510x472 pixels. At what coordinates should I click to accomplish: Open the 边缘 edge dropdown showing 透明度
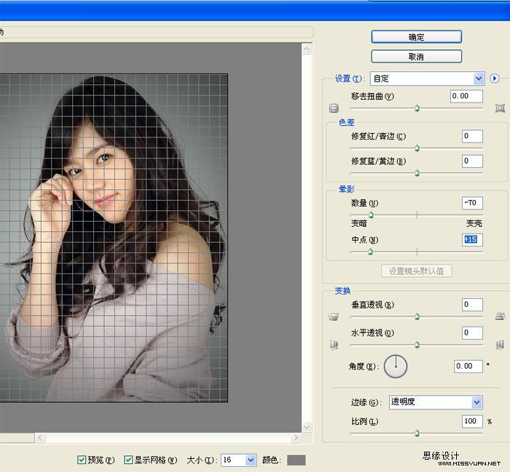coord(436,402)
